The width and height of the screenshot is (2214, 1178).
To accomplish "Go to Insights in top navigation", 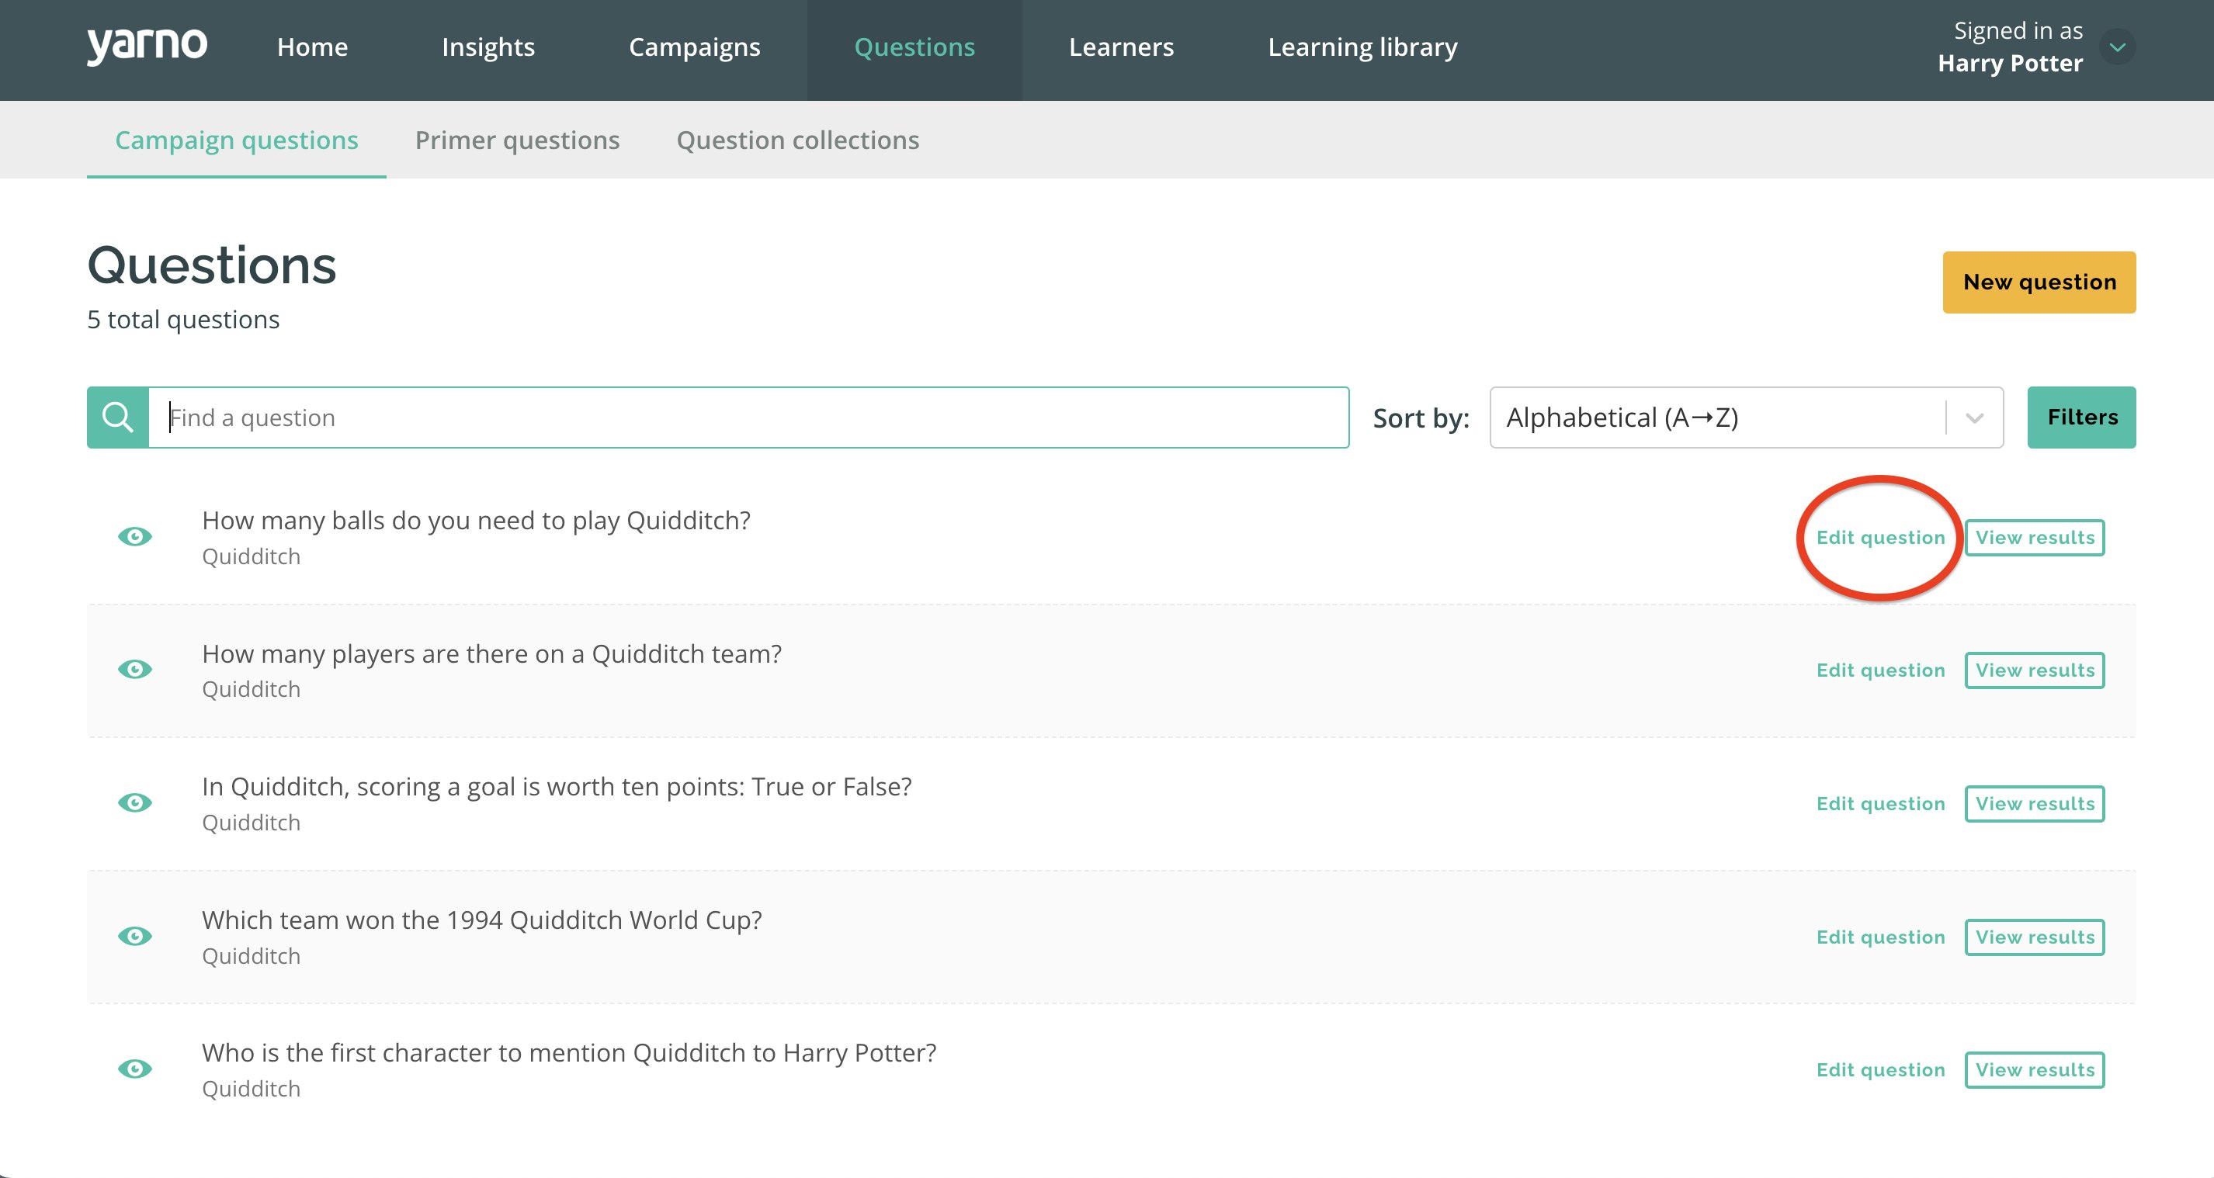I will (x=488, y=47).
